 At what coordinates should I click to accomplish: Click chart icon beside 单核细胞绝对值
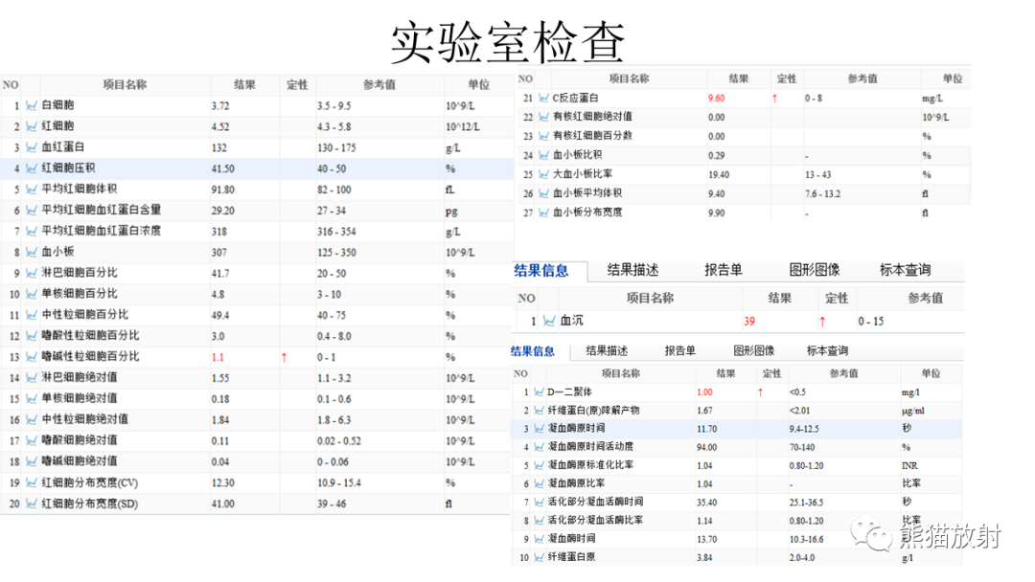coord(31,399)
